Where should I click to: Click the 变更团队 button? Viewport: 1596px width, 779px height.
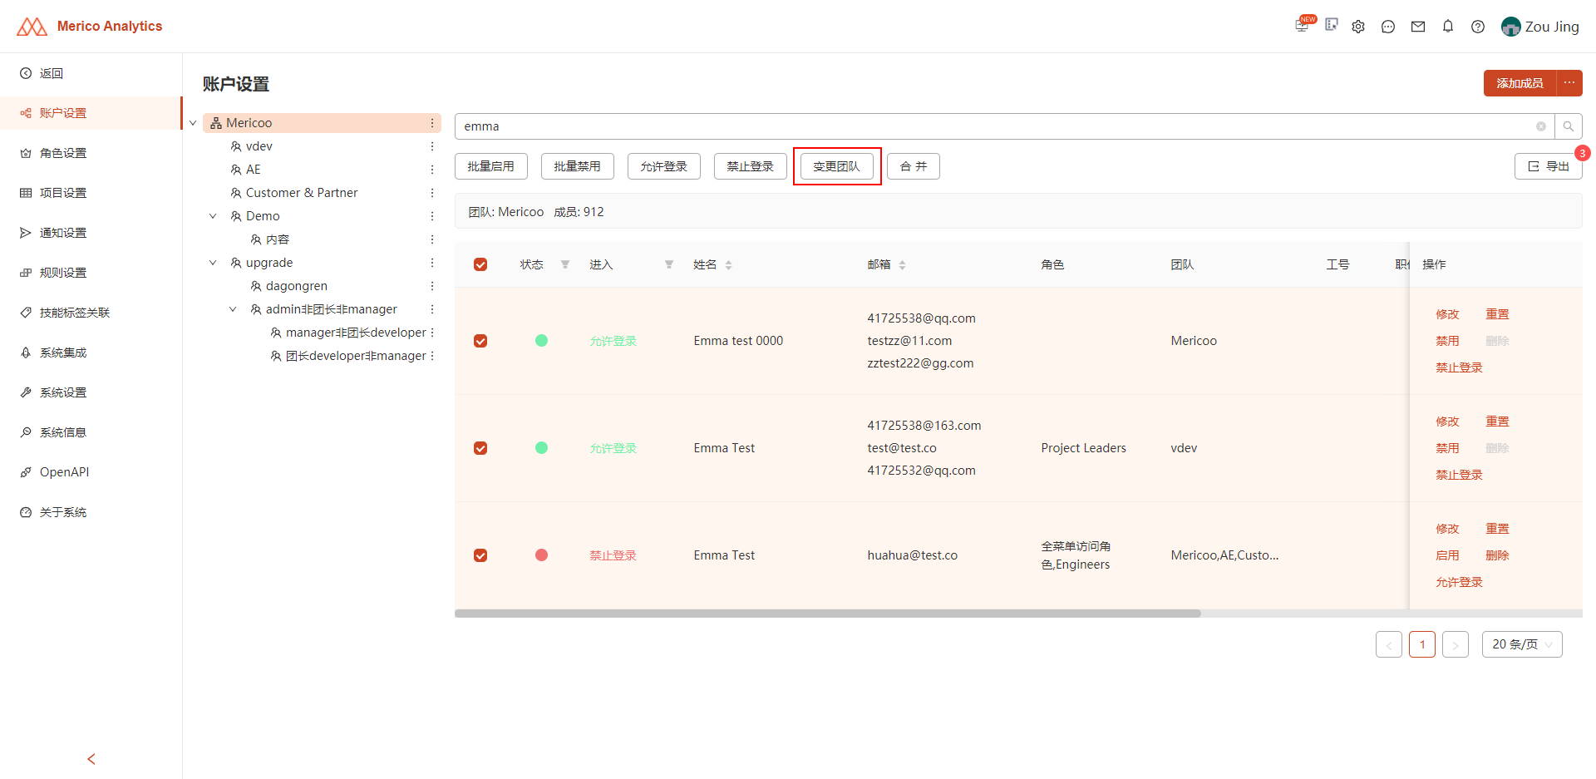pos(837,166)
